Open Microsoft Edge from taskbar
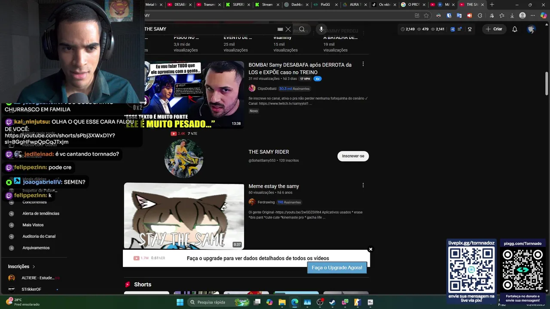This screenshot has height=309, width=550. click(294, 302)
